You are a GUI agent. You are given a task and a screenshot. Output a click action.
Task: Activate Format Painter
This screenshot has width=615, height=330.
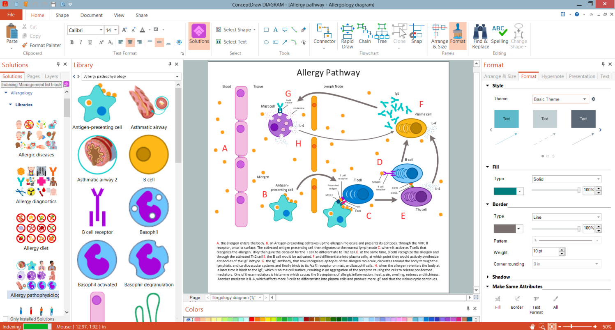tap(41, 45)
